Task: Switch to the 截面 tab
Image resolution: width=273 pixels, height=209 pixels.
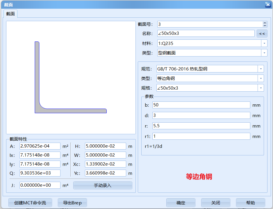Action: [10, 13]
